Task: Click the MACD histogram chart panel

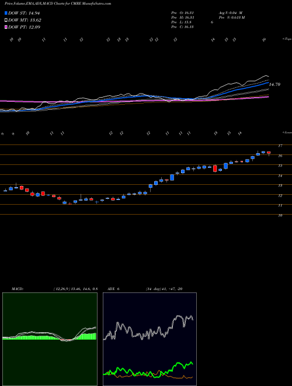Action: (50, 339)
